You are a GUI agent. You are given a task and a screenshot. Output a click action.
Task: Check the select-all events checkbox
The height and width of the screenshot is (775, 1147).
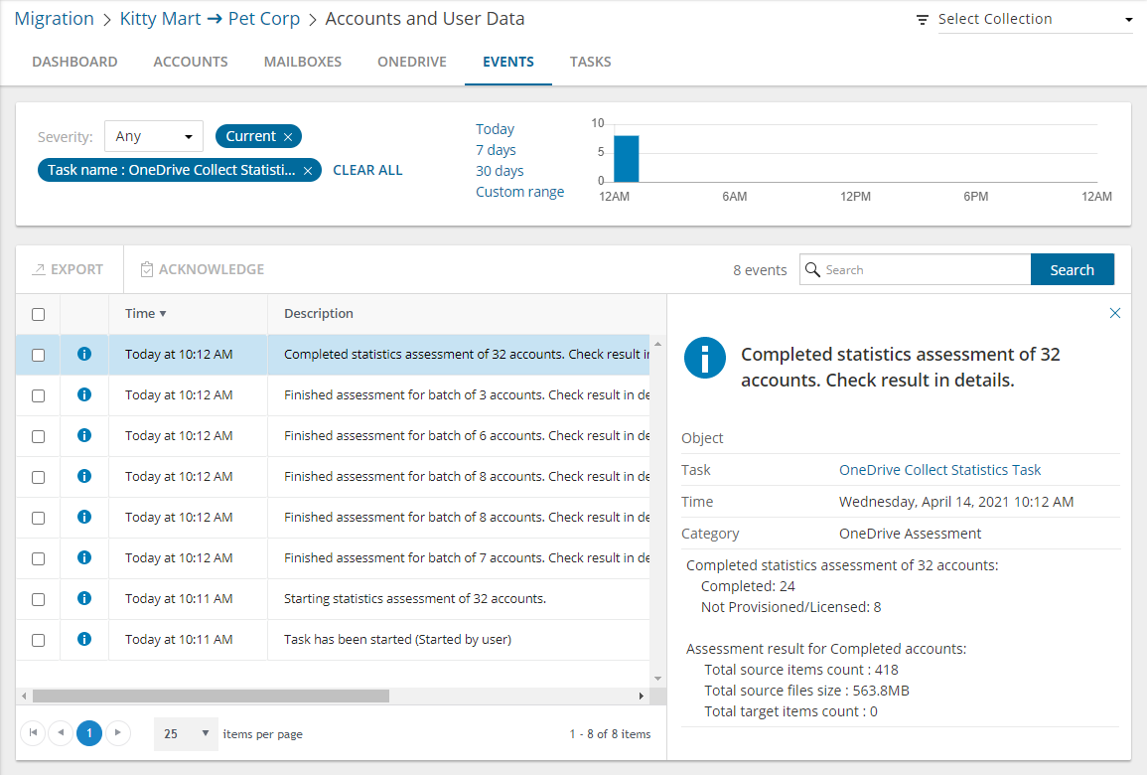(x=38, y=314)
